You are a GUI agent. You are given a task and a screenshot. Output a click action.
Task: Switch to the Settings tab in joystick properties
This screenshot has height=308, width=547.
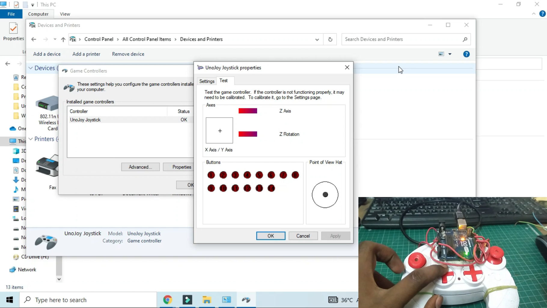pyautogui.click(x=206, y=81)
